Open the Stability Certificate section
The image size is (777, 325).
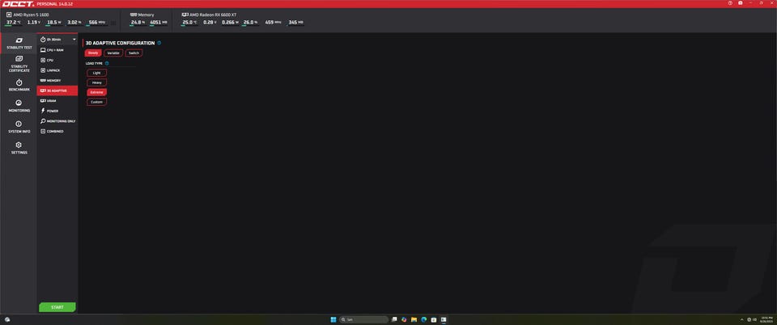(19, 65)
